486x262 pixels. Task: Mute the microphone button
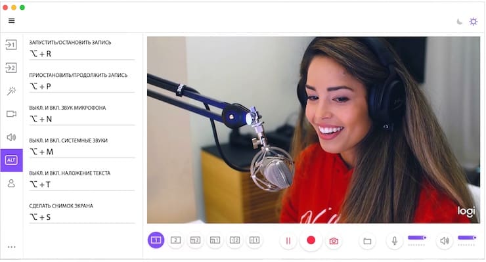pyautogui.click(x=394, y=240)
